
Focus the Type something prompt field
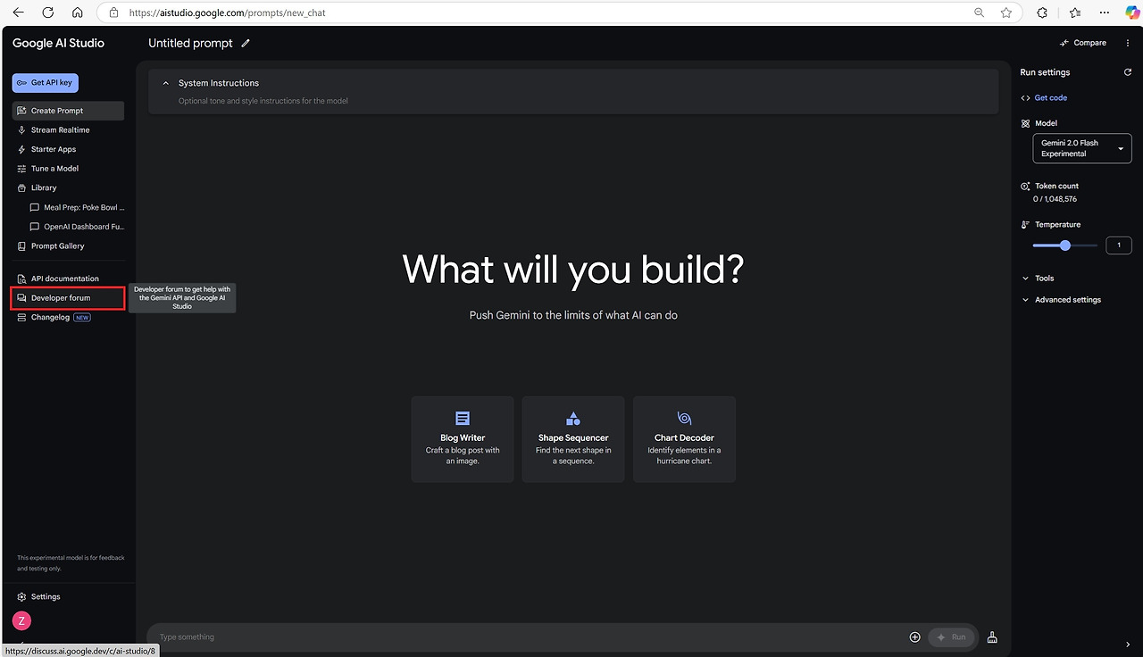pos(527,637)
